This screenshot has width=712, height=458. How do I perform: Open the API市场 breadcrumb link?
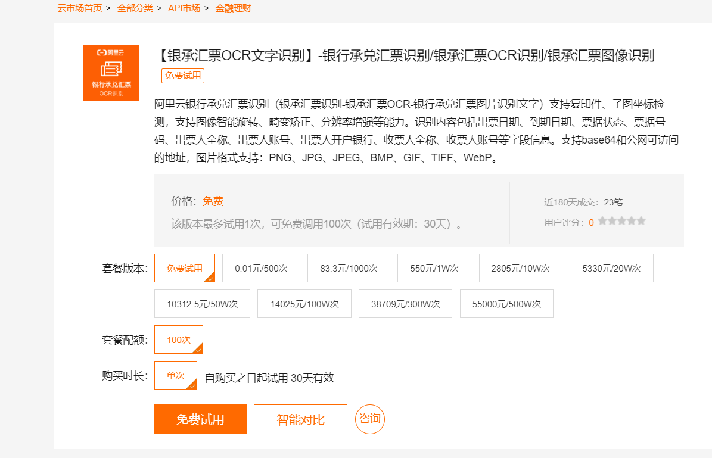pyautogui.click(x=184, y=8)
